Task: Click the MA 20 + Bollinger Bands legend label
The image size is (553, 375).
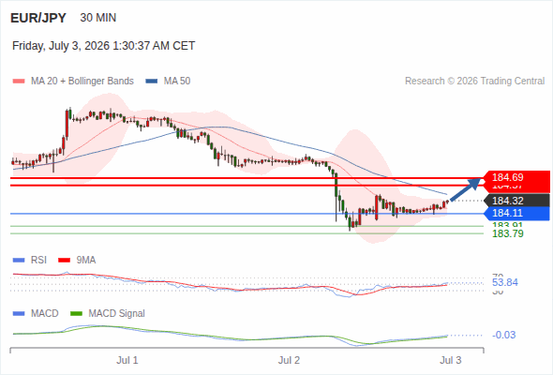Action: coord(82,82)
